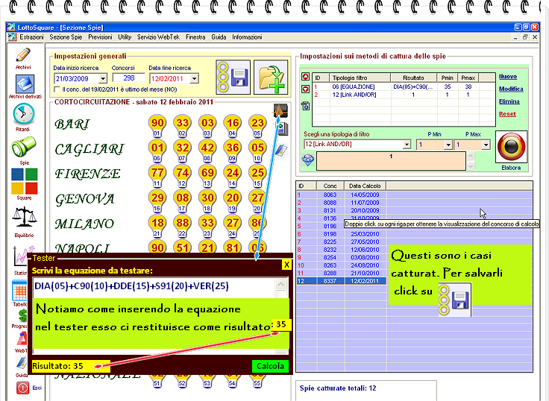Click the Conc column header
This screenshot has width=549, height=401.
pos(330,186)
